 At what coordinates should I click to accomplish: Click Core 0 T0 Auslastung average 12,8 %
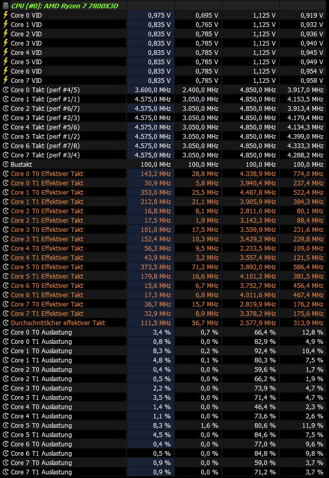click(312, 332)
